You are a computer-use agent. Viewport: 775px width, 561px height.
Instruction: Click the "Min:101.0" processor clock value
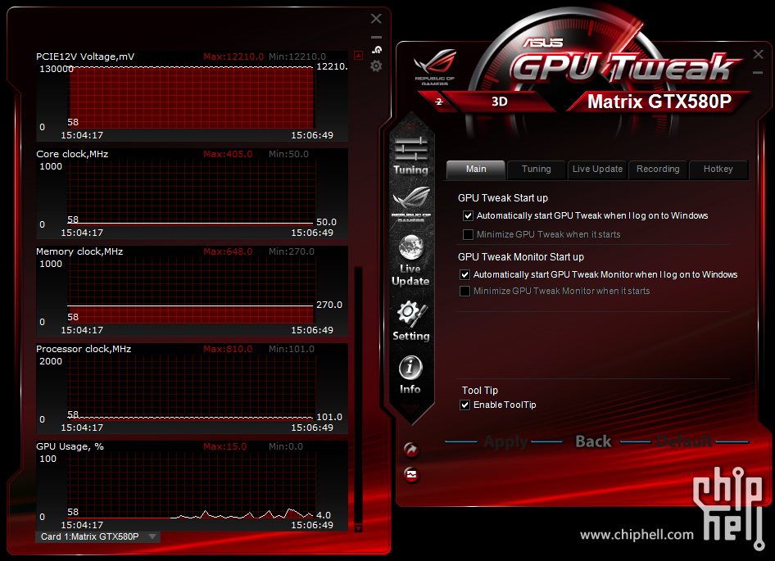tap(292, 349)
